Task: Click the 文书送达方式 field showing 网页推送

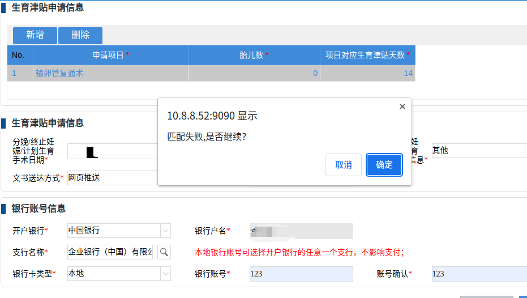Action: click(x=112, y=178)
